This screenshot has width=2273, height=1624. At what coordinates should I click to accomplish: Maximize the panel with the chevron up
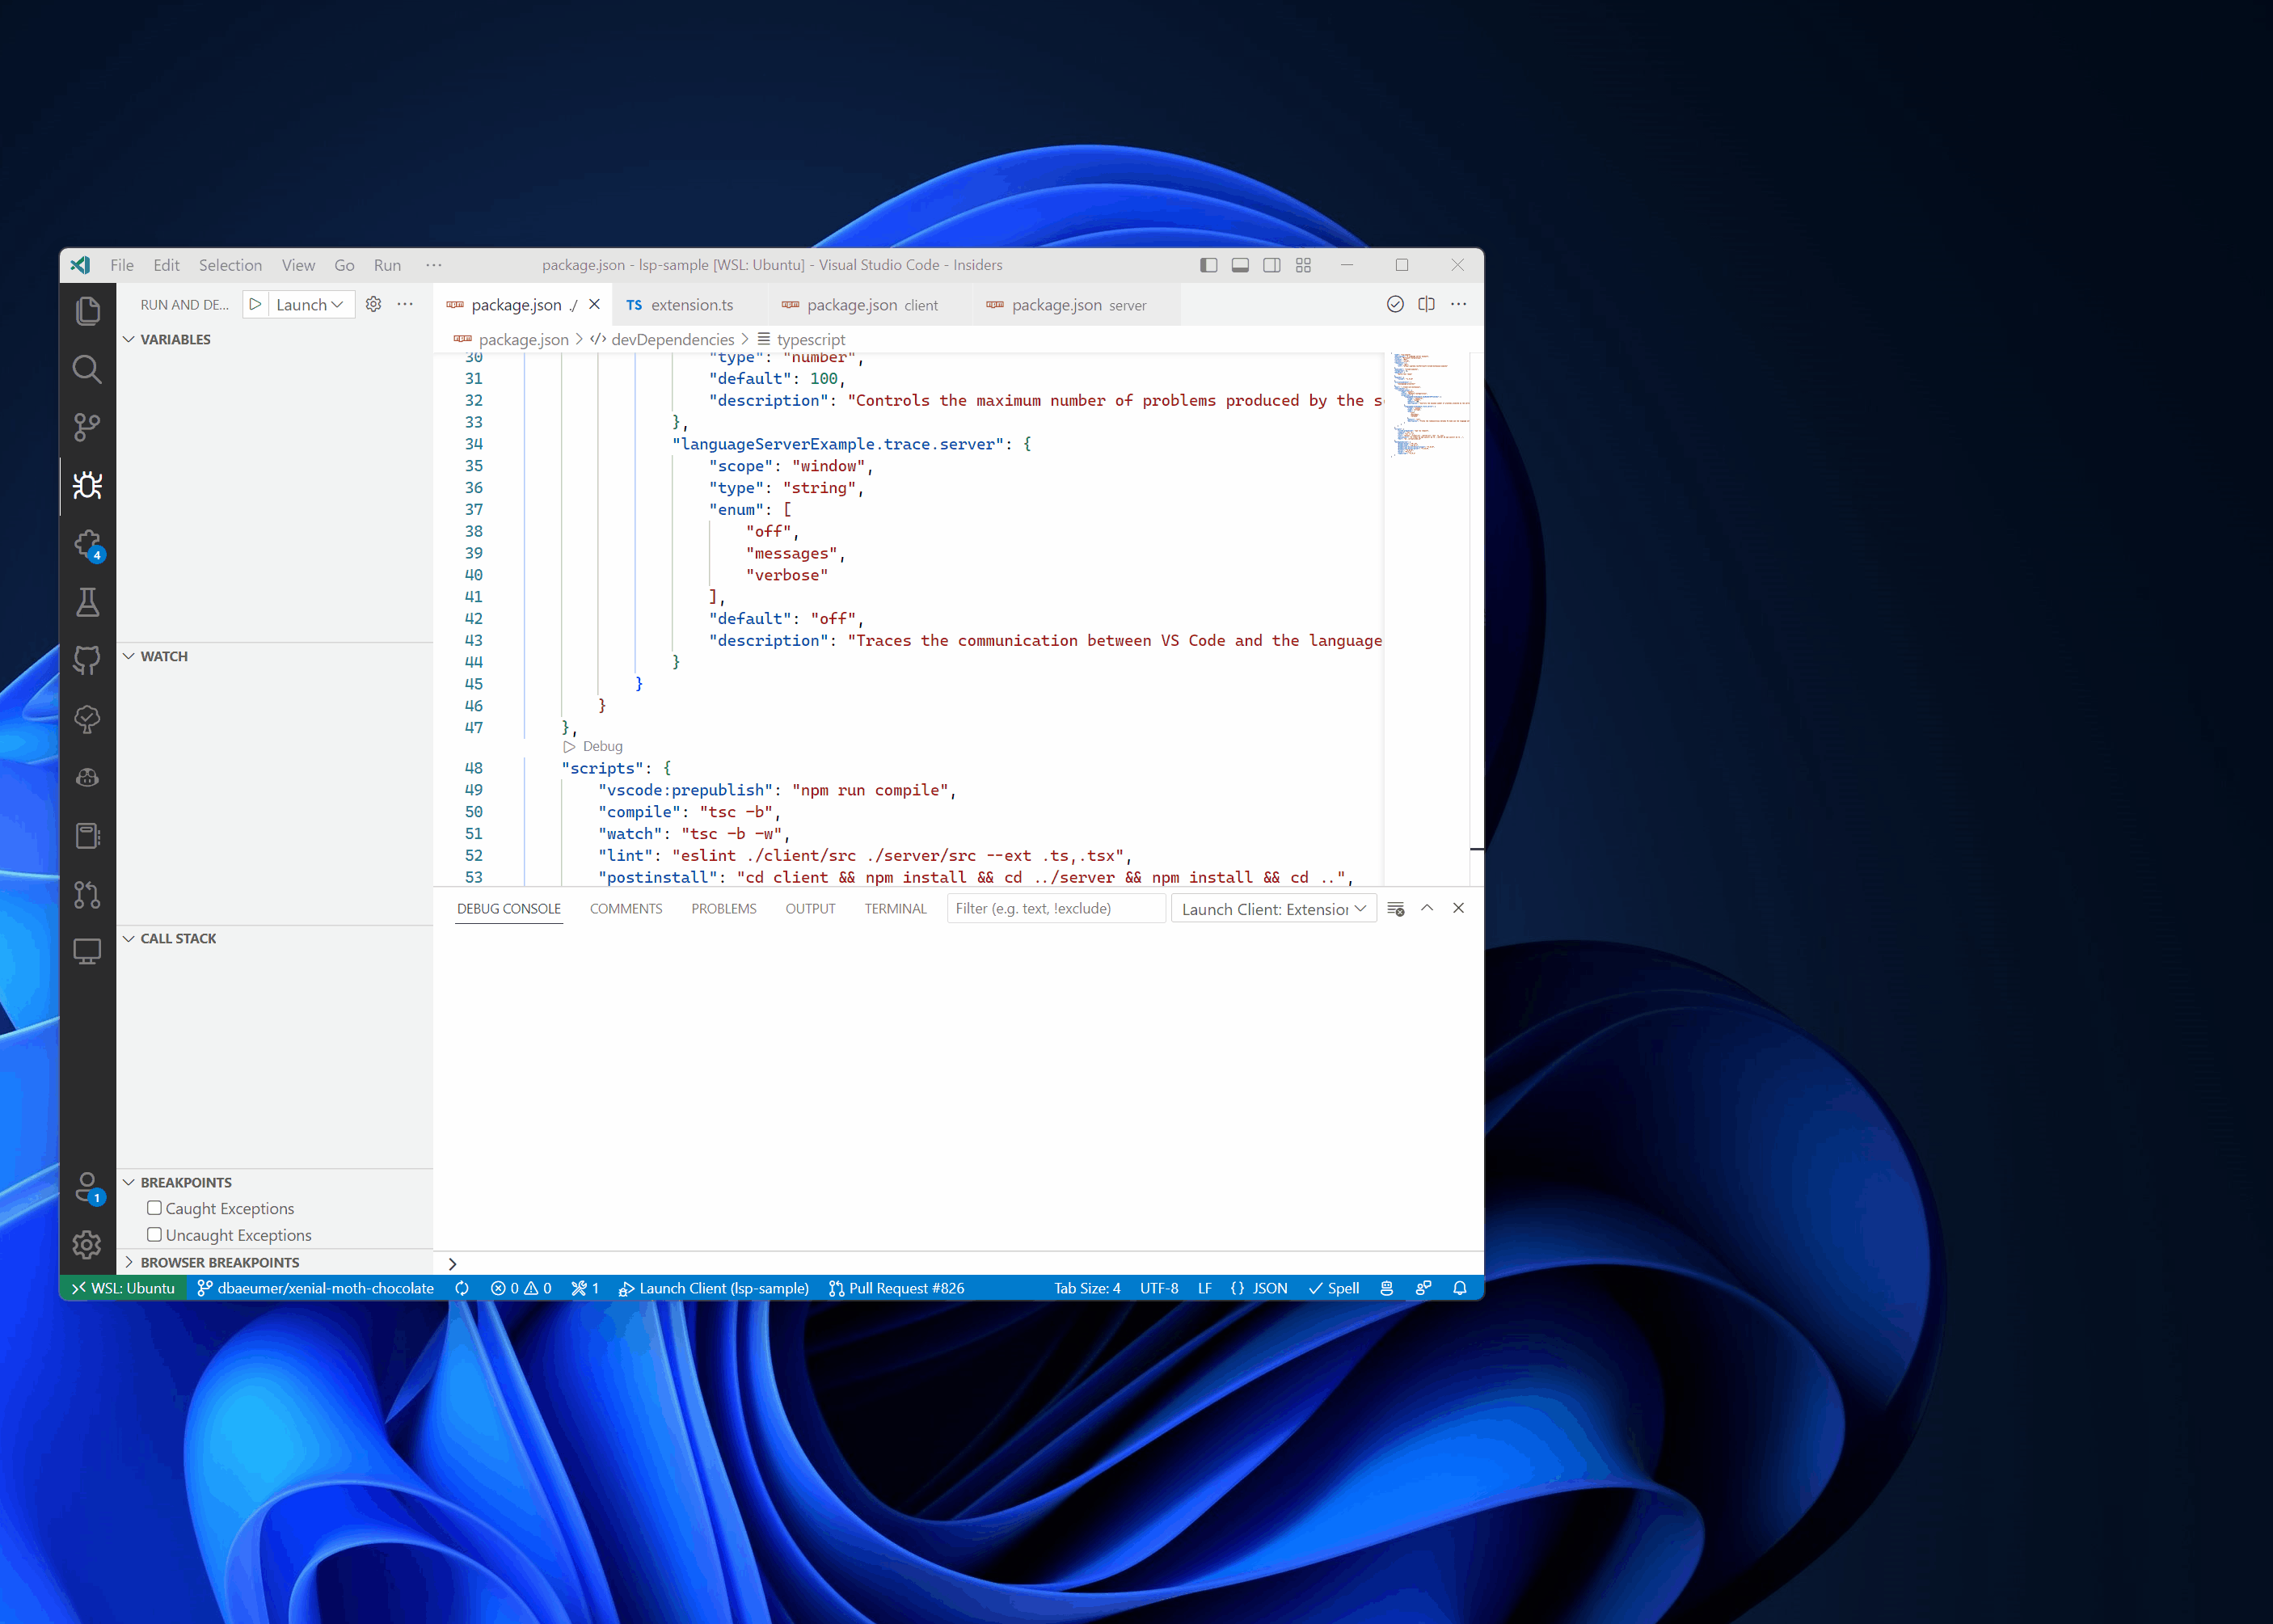click(x=1427, y=908)
